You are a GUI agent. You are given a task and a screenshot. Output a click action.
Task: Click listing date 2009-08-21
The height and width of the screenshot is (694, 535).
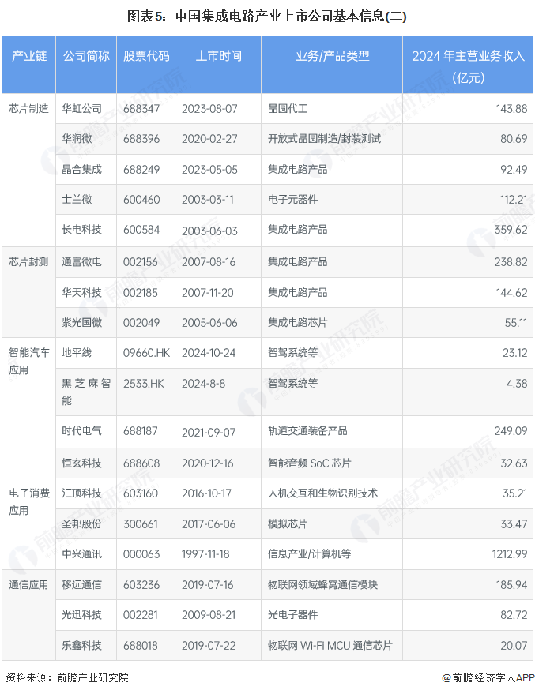209,615
